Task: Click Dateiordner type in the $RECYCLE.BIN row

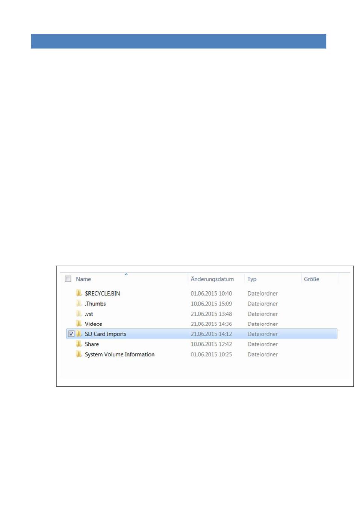Action: tap(263, 294)
